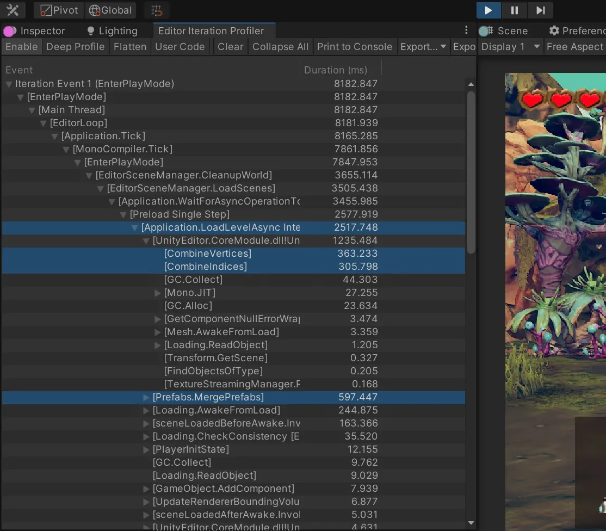Screen dimensions: 606x531
Task: Collapse the Iteration Event 1 row
Action: (9, 84)
